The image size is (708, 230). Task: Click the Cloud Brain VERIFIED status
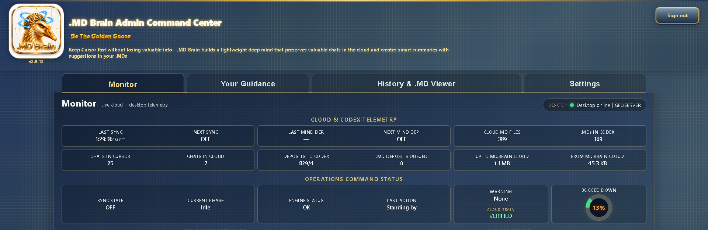tap(500, 216)
